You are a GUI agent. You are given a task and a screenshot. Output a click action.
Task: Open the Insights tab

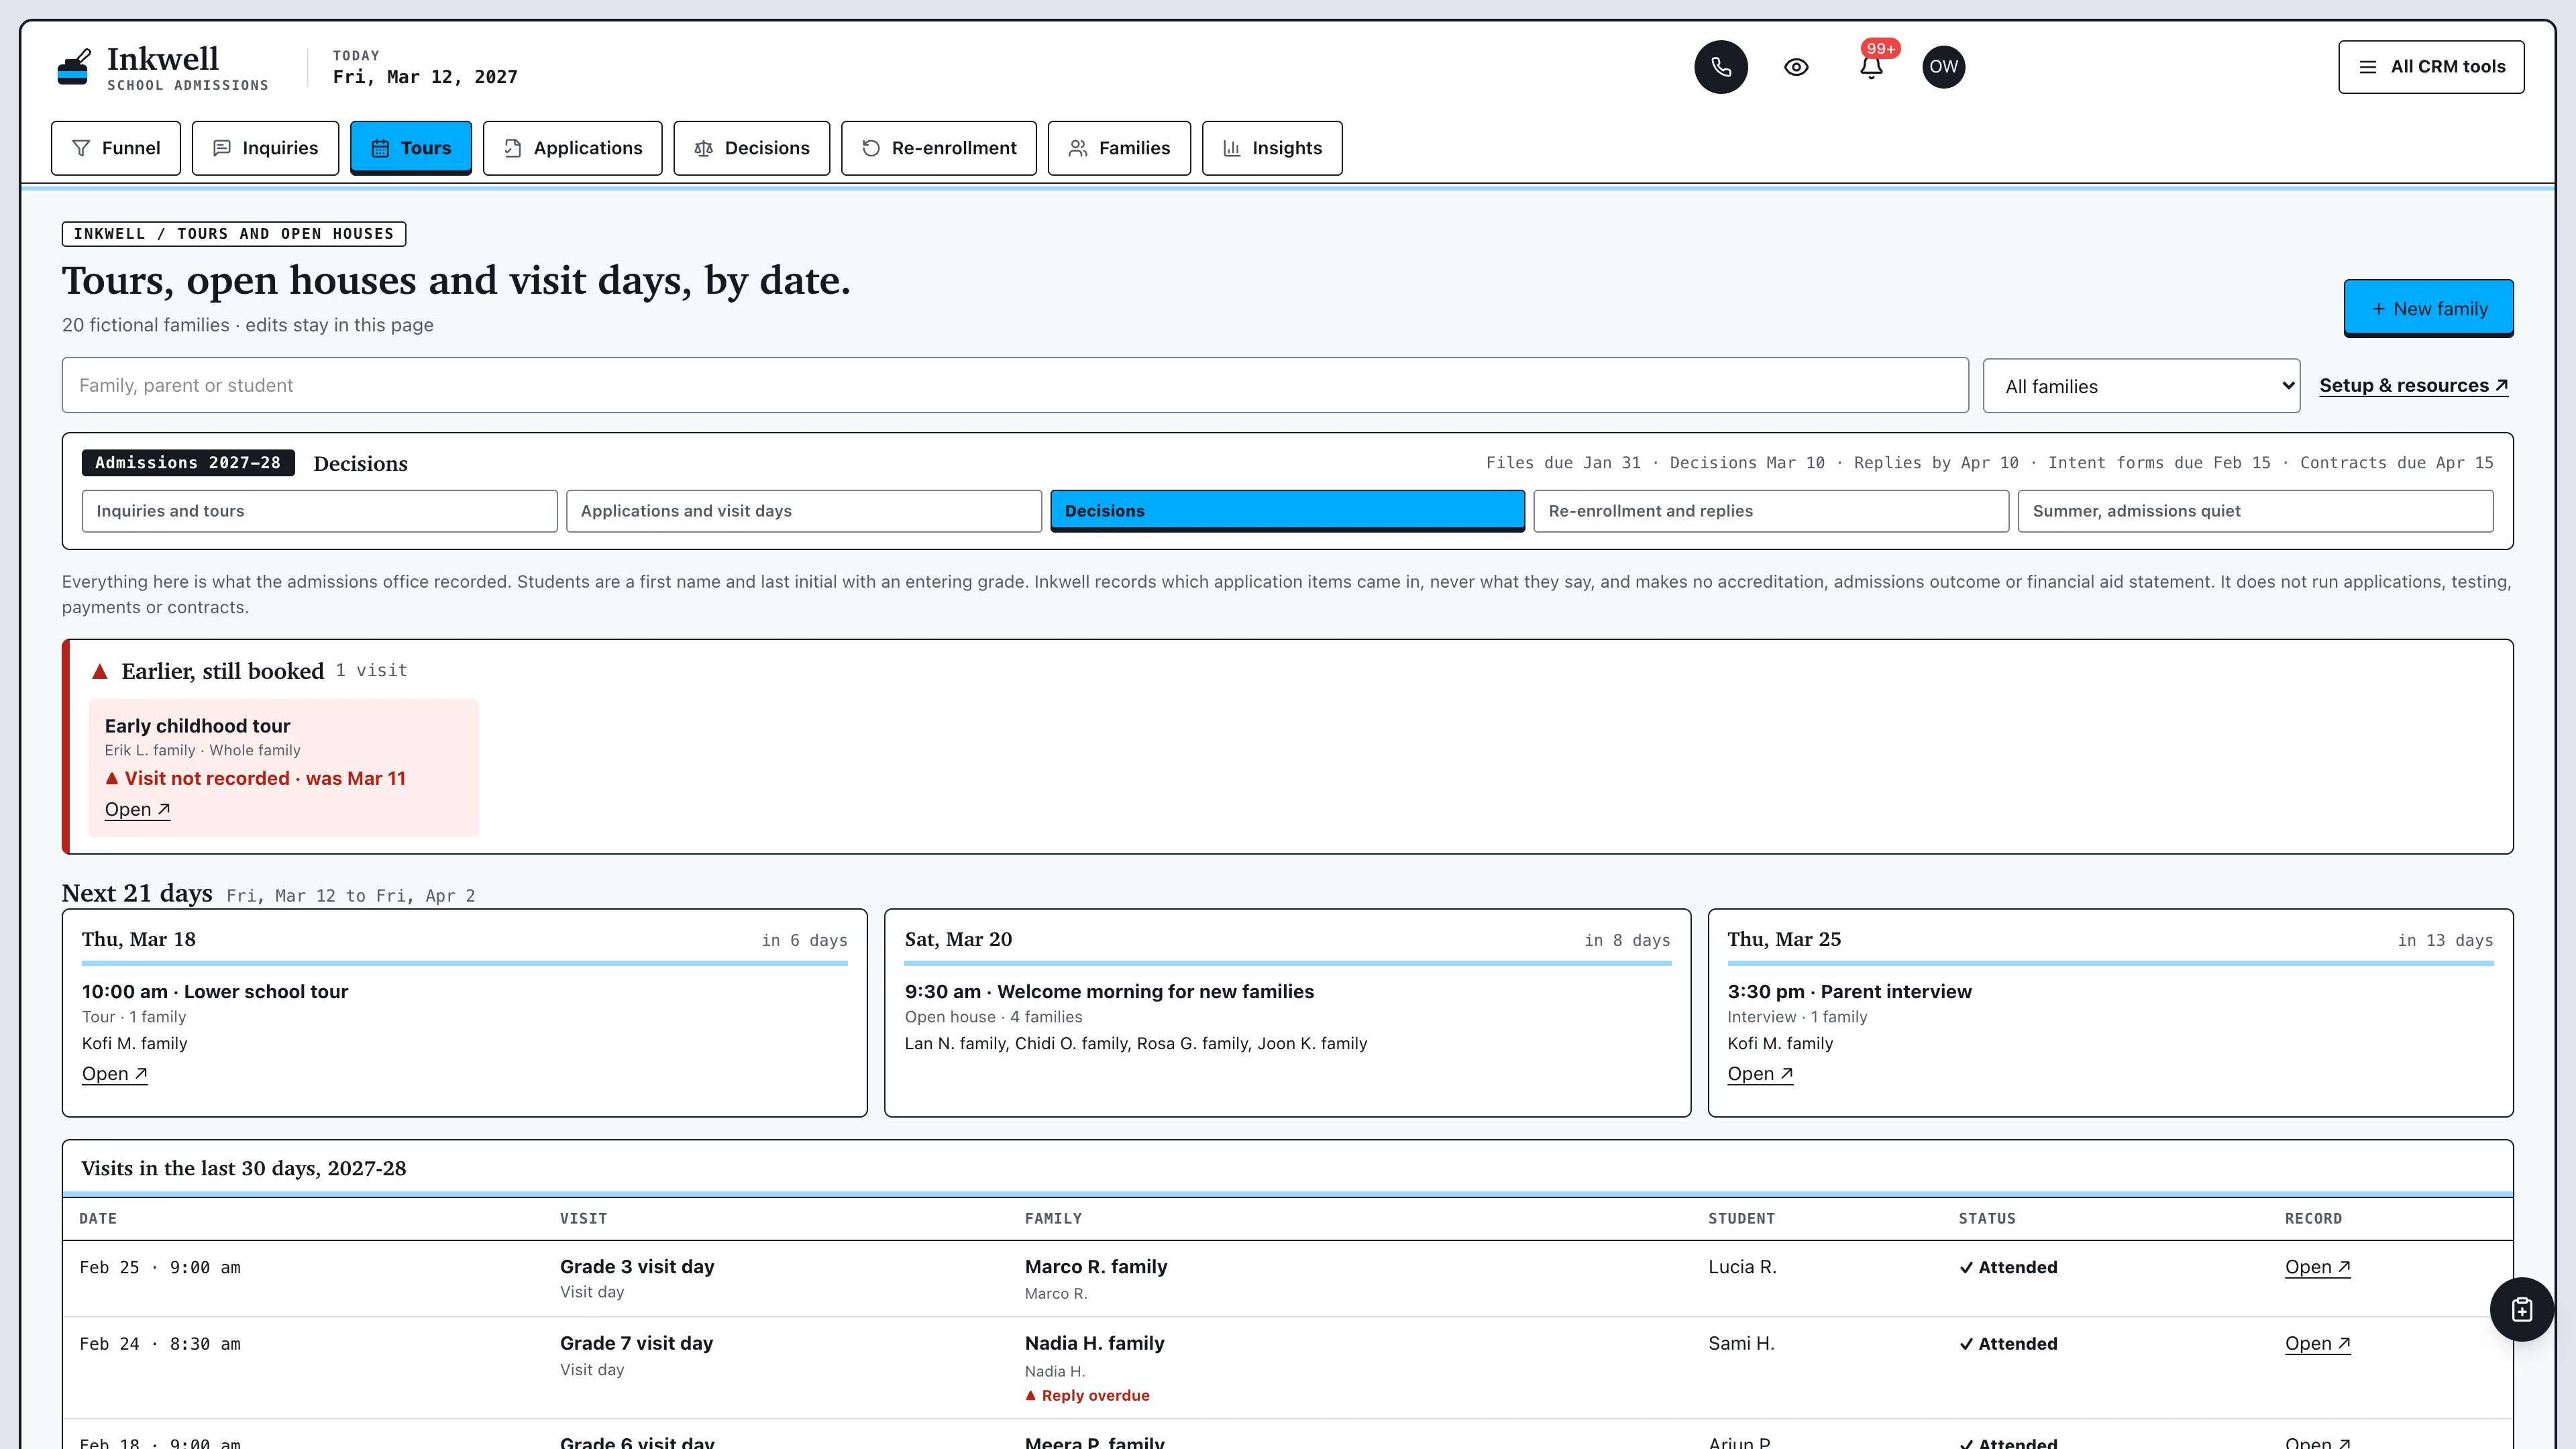(1272, 148)
